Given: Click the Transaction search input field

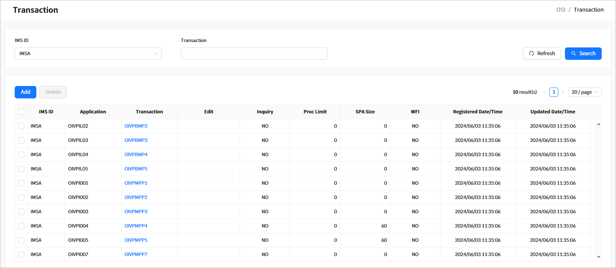Looking at the screenshot, I should click(x=254, y=54).
